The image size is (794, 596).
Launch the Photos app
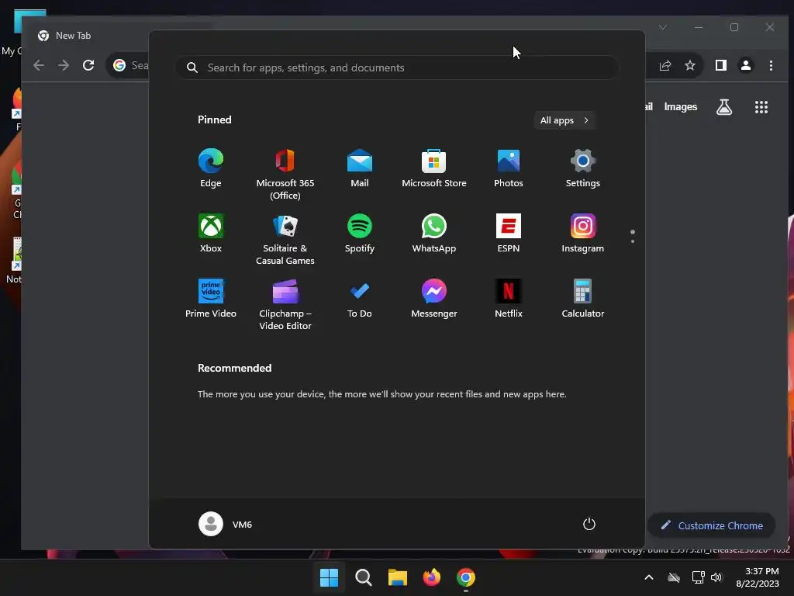pos(509,168)
